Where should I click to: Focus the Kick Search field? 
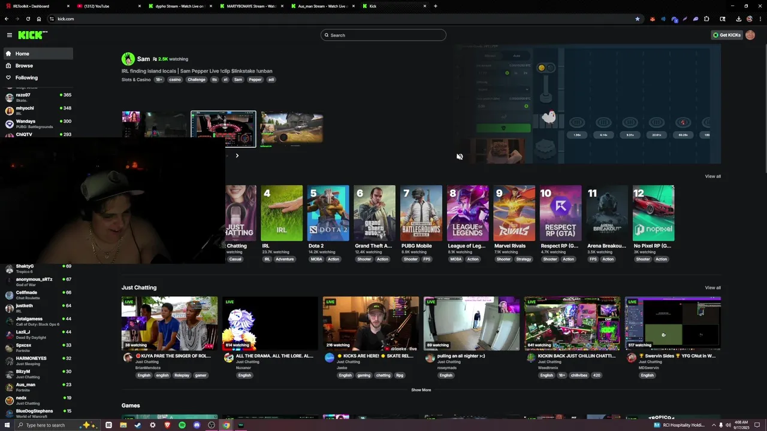tap(383, 35)
